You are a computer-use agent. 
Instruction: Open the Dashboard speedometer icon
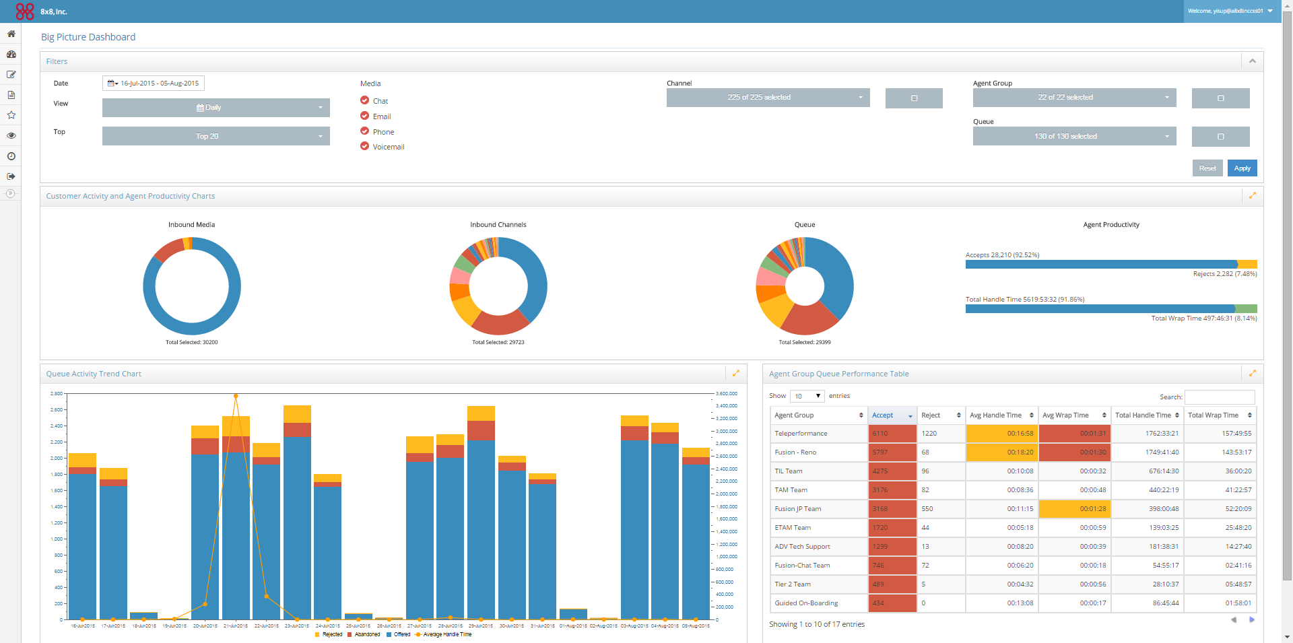pos(11,55)
